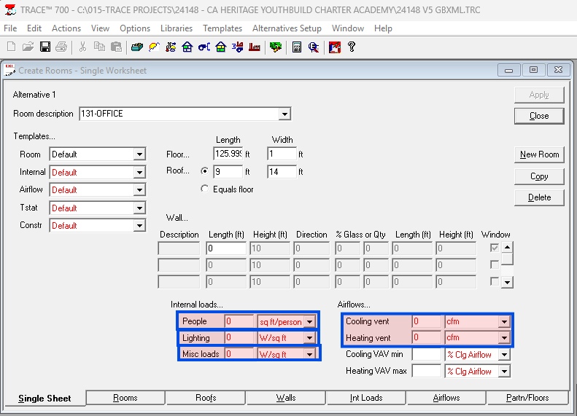Viewport: 577px width, 416px height.
Task: Select the Equals floor radio button
Action: click(x=204, y=189)
